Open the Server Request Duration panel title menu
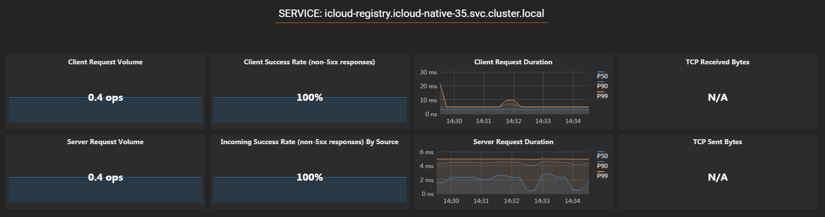The height and width of the screenshot is (217, 825). 513,142
